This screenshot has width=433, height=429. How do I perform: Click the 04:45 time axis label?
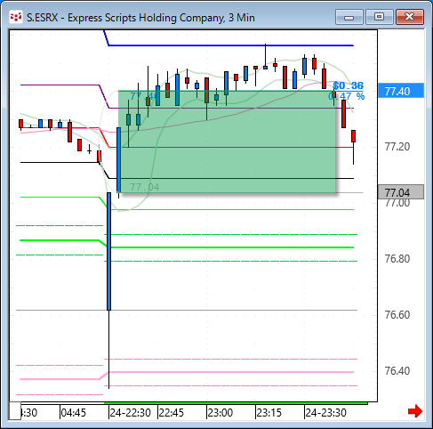[74, 413]
